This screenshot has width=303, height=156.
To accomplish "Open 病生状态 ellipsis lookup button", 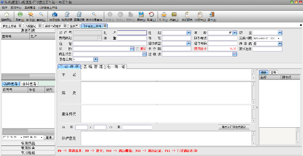I will coord(144,54).
